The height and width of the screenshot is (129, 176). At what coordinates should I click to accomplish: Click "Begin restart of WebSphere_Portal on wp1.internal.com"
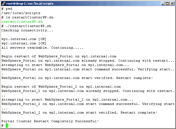59,56
